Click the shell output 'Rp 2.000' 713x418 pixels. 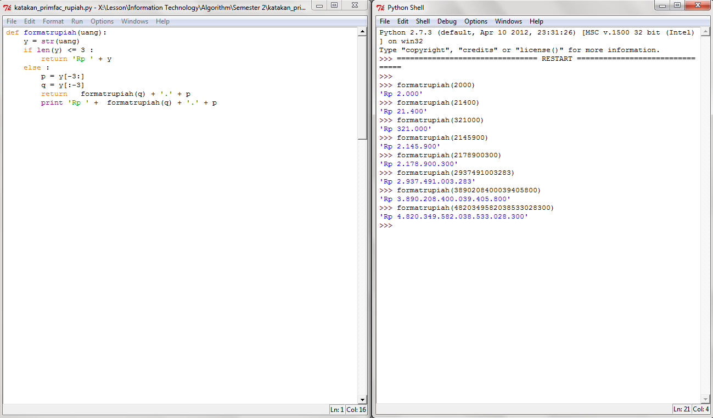[x=401, y=94]
